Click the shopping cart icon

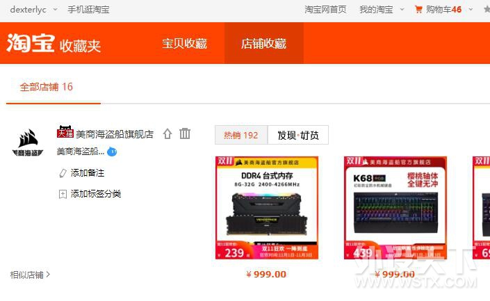coord(418,9)
